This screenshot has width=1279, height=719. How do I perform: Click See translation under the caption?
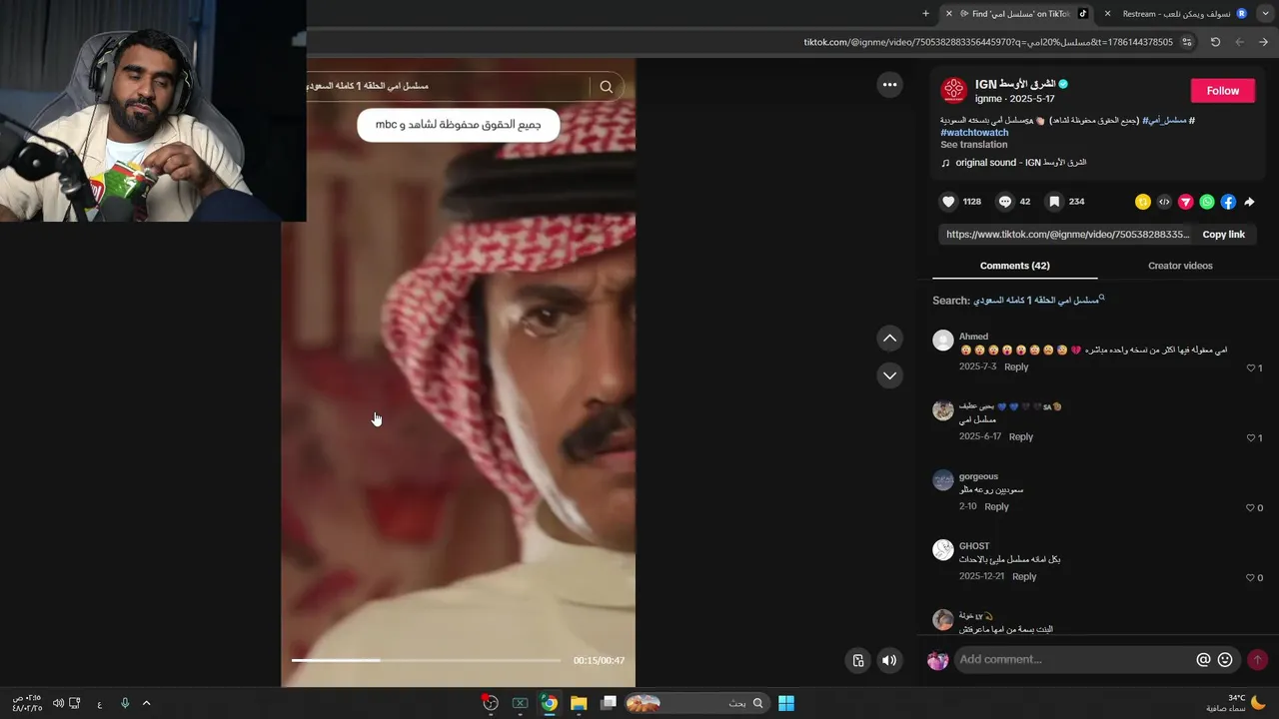(x=974, y=145)
